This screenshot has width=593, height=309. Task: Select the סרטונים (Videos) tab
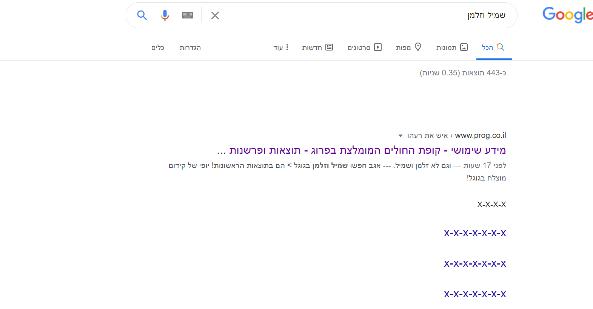pos(365,47)
